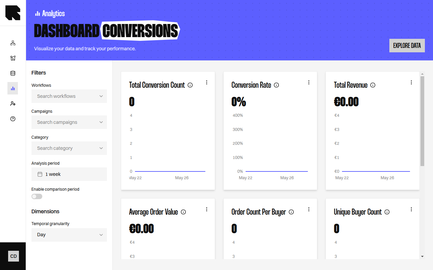433x270 pixels.
Task: Open the second sidebar icon below workflows
Action: [x=13, y=58]
